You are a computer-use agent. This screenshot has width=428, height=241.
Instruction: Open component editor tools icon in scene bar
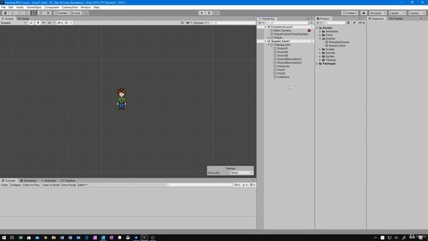tap(183, 23)
